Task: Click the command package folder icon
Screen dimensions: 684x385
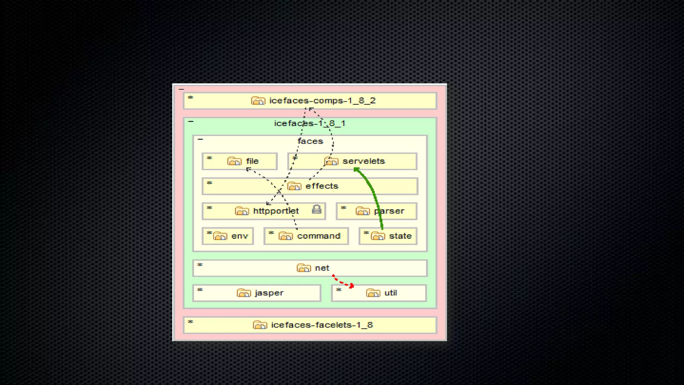Action: point(286,236)
